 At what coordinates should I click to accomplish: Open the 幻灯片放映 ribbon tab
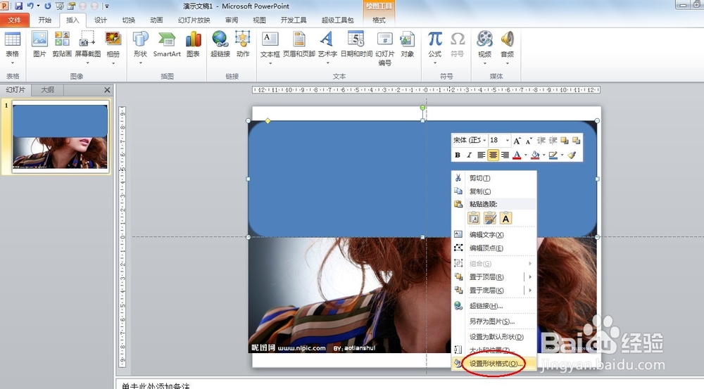[194, 20]
